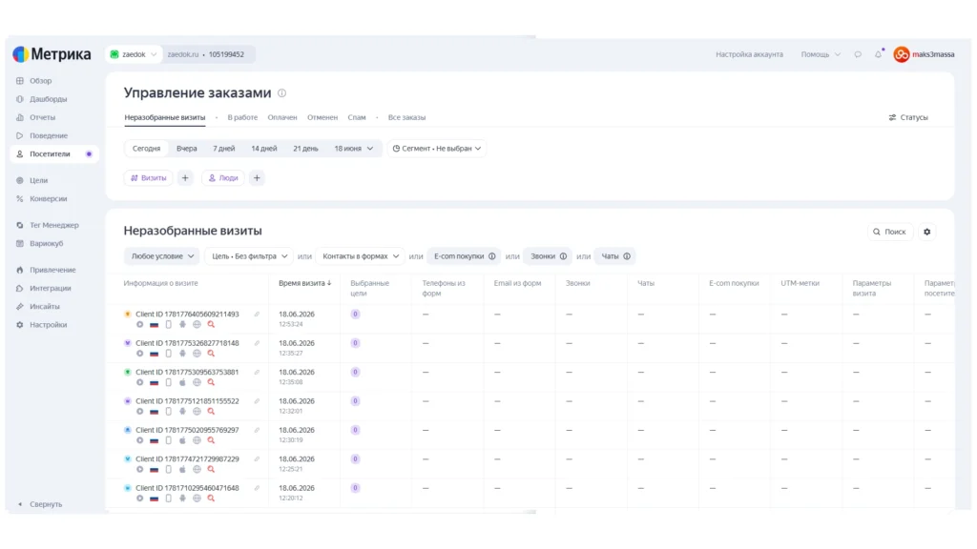Switch to the Все заказы tab
The image size is (977, 549).
pos(406,117)
